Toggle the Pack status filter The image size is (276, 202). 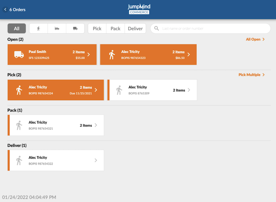(116, 28)
